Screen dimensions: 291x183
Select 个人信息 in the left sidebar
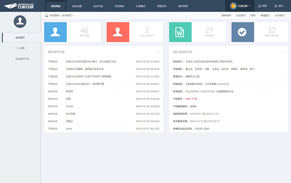tap(20, 48)
